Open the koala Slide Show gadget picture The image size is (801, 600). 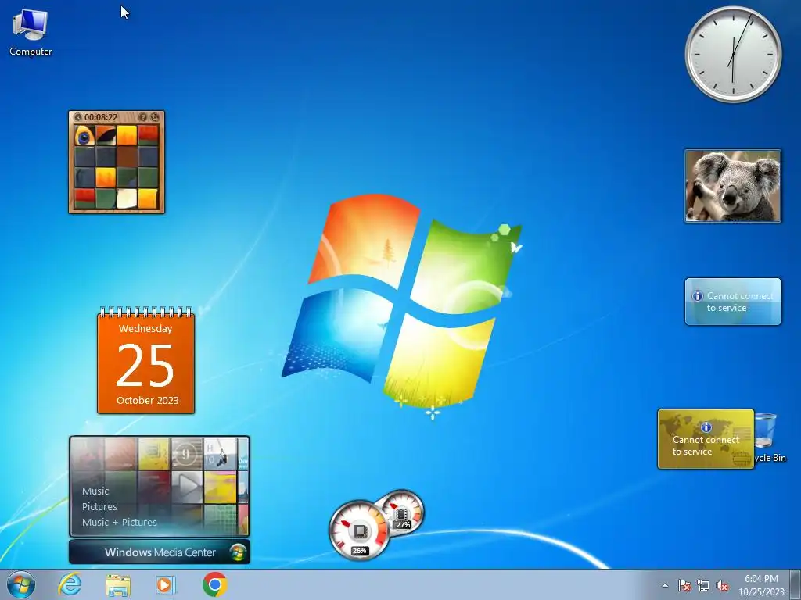(x=733, y=186)
